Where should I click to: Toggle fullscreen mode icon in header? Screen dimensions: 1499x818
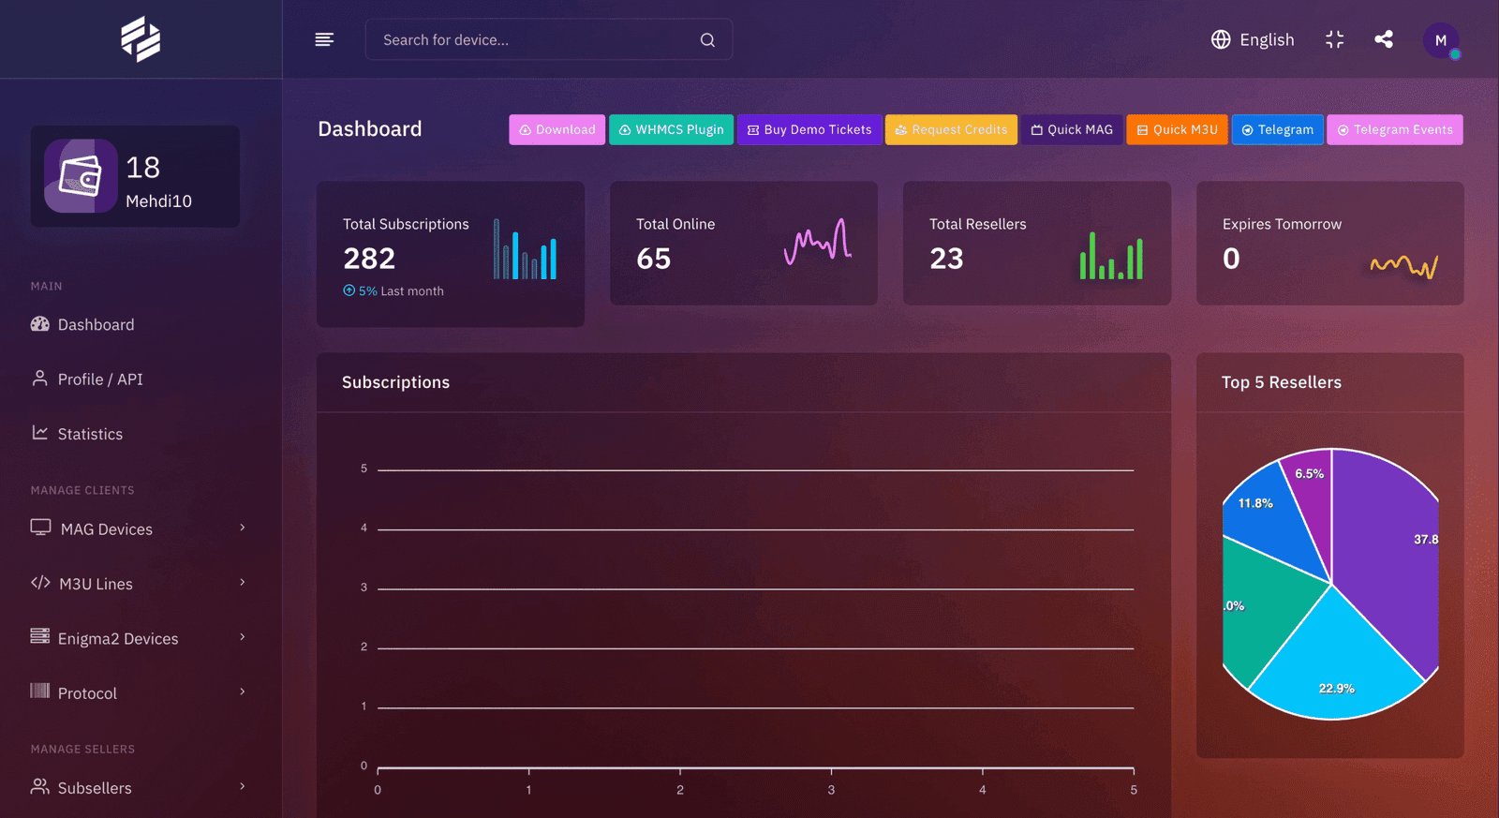click(x=1335, y=39)
